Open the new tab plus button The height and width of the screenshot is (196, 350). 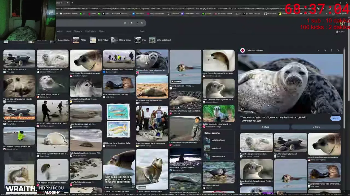(x=72, y=3)
